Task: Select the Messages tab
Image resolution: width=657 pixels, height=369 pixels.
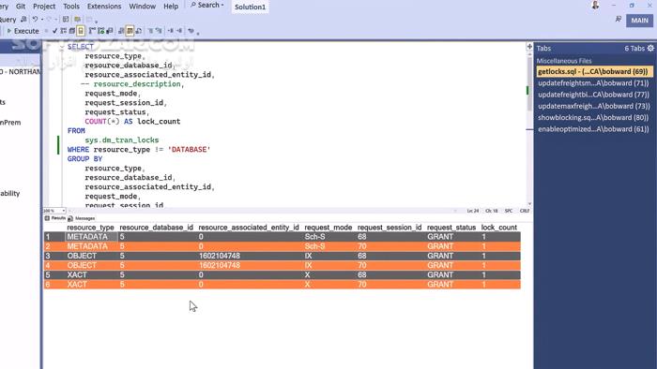Action: click(82, 218)
